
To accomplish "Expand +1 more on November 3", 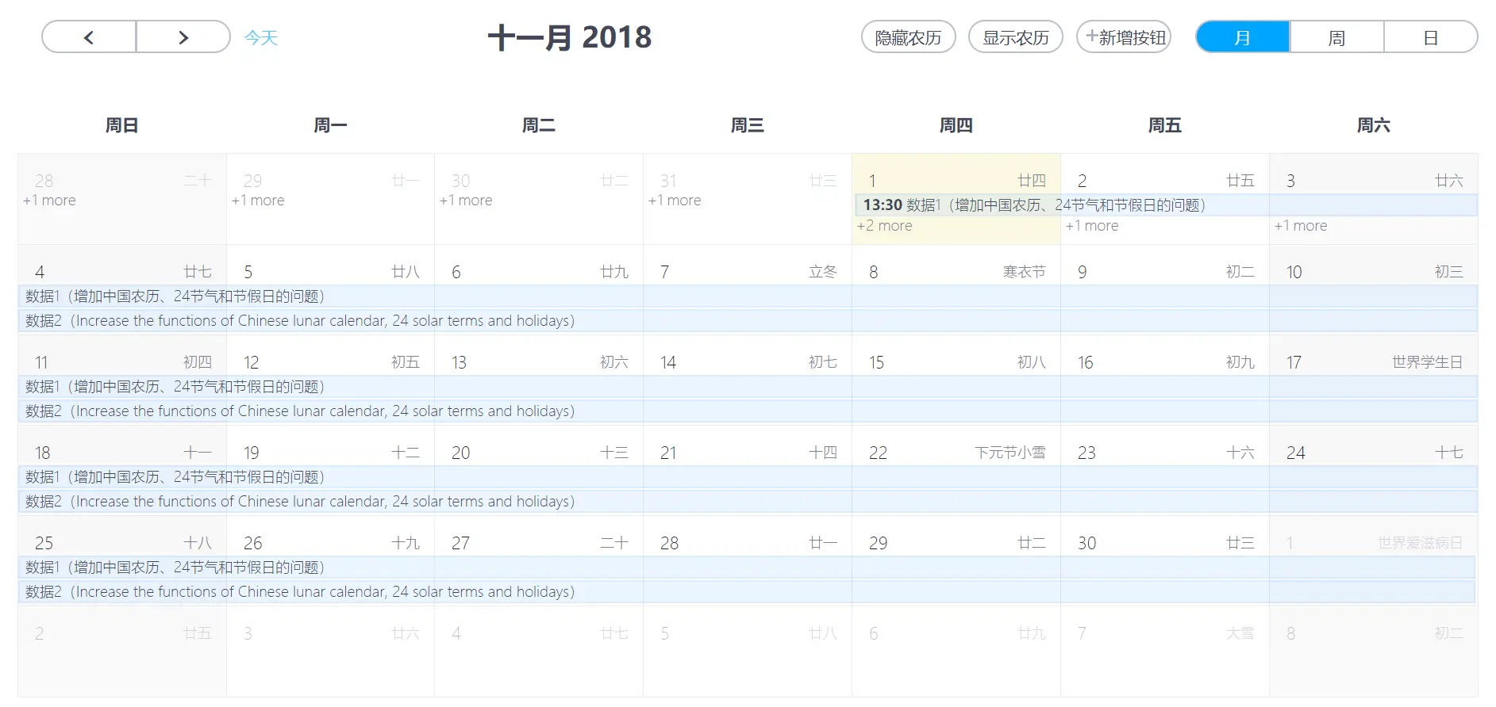I will click(x=1301, y=226).
